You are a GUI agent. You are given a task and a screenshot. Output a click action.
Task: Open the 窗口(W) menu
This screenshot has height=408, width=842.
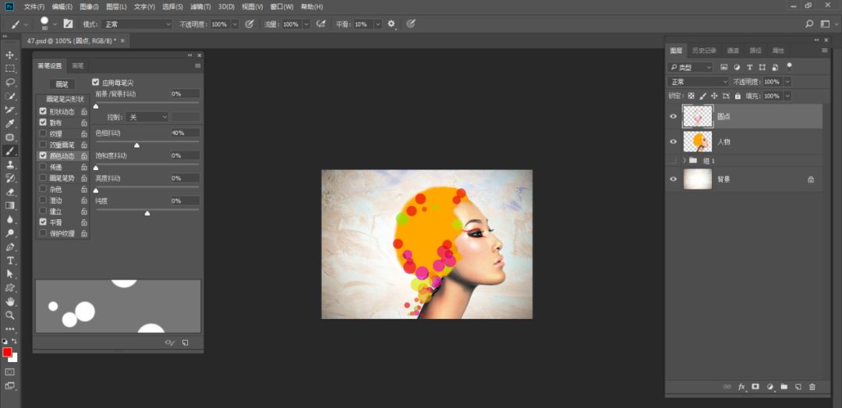click(282, 7)
